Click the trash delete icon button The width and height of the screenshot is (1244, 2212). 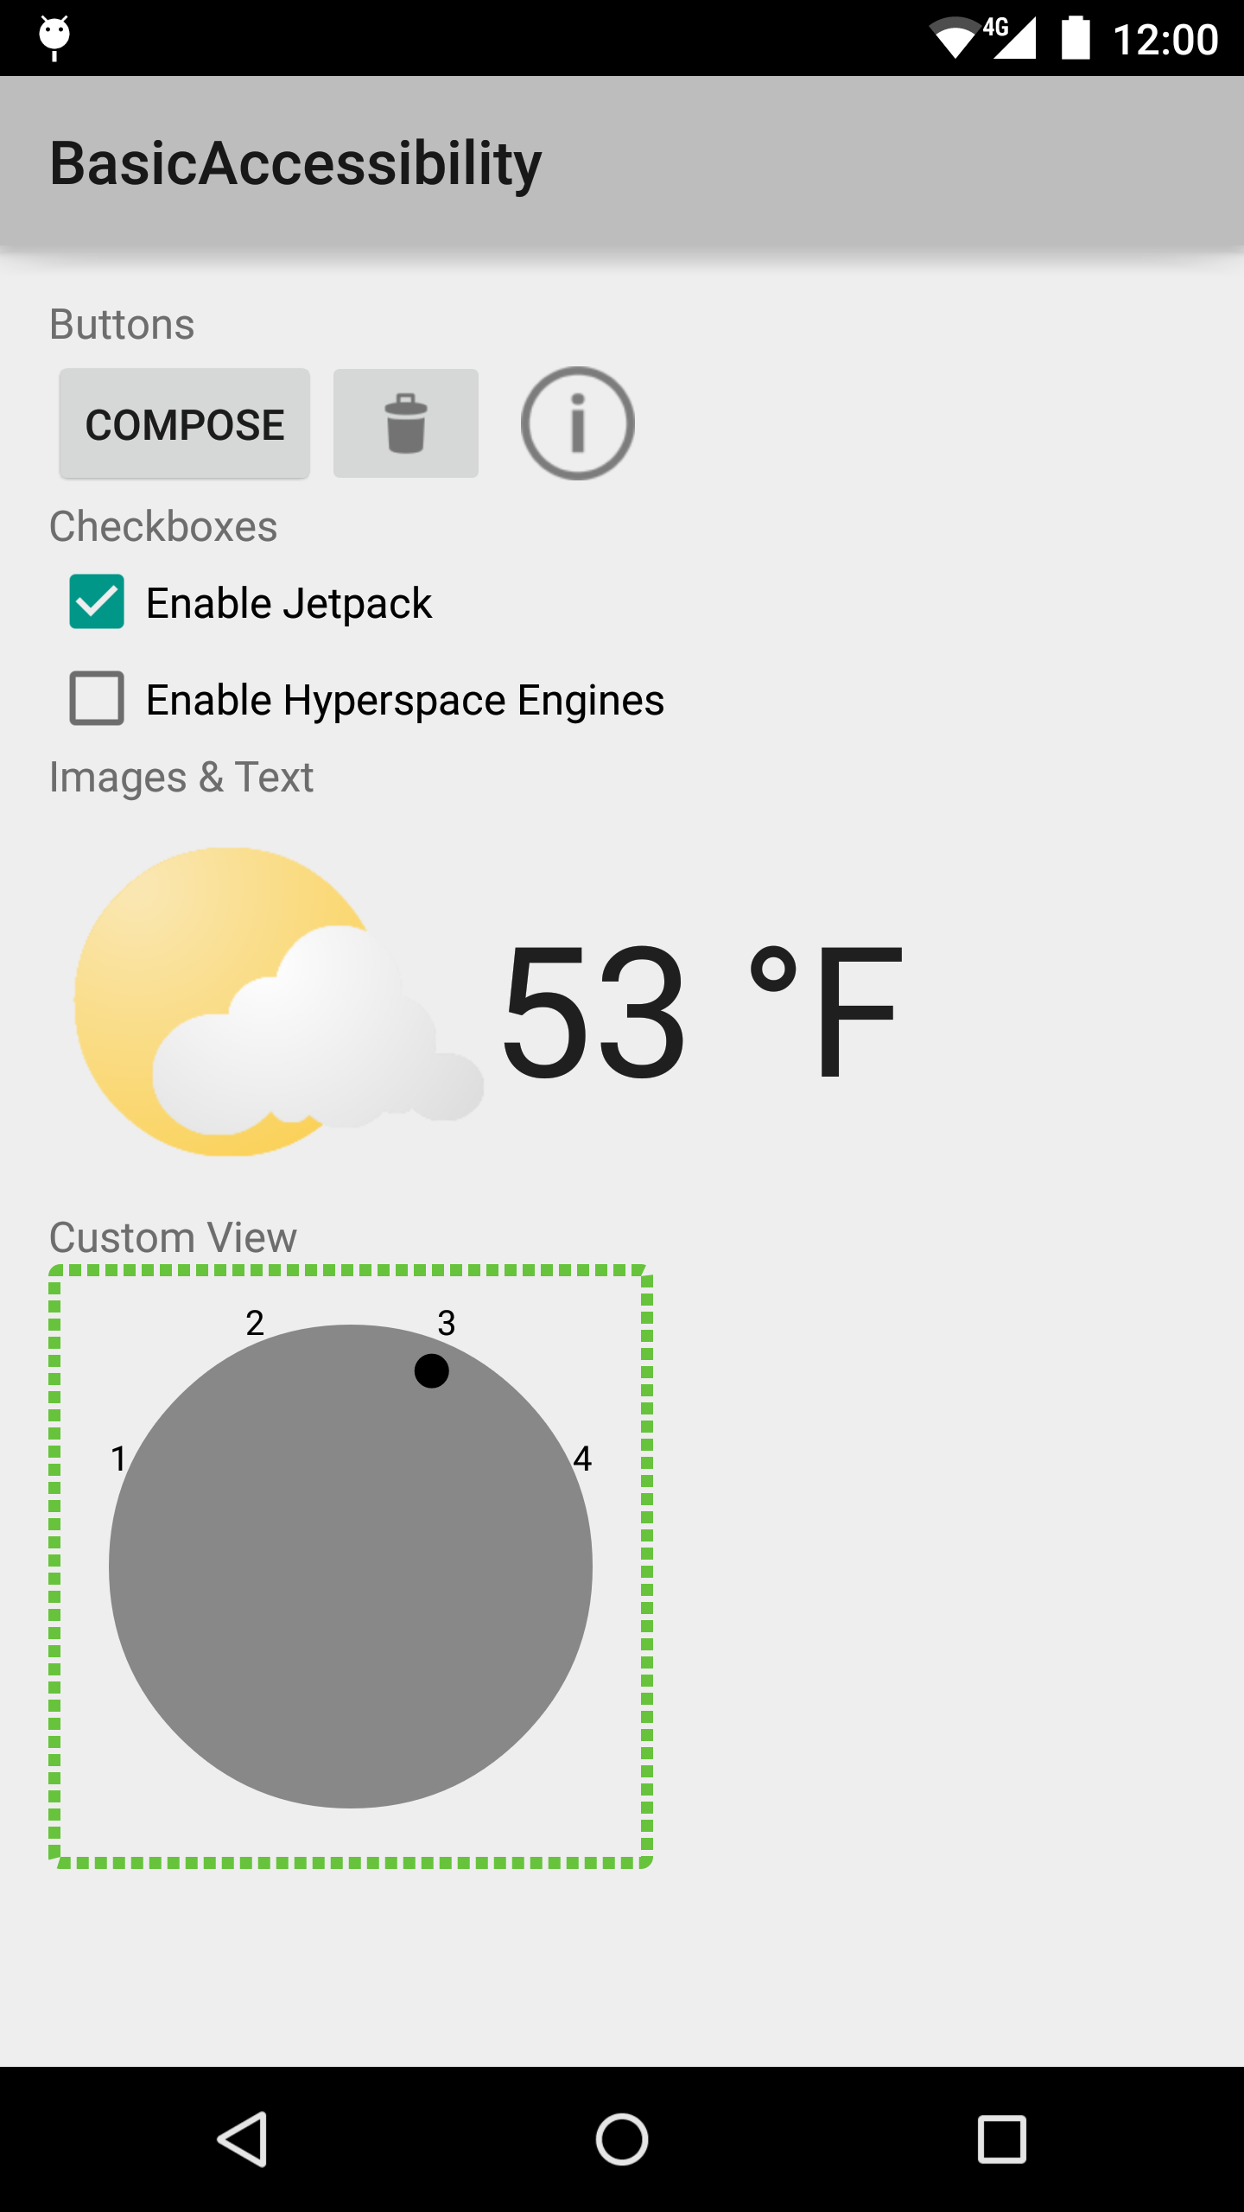[x=406, y=423]
